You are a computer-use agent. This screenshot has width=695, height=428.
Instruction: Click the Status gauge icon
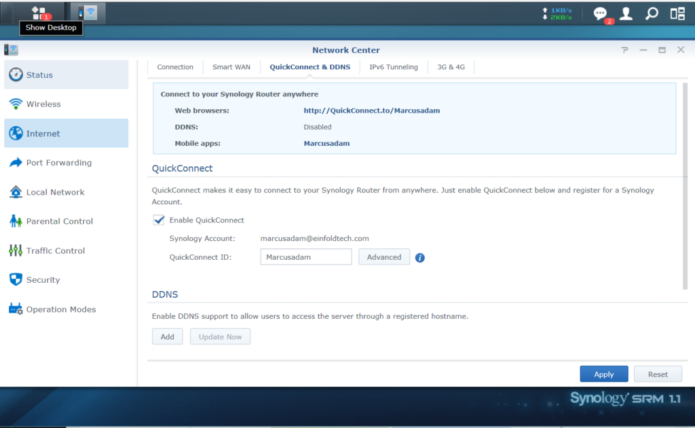tap(16, 75)
